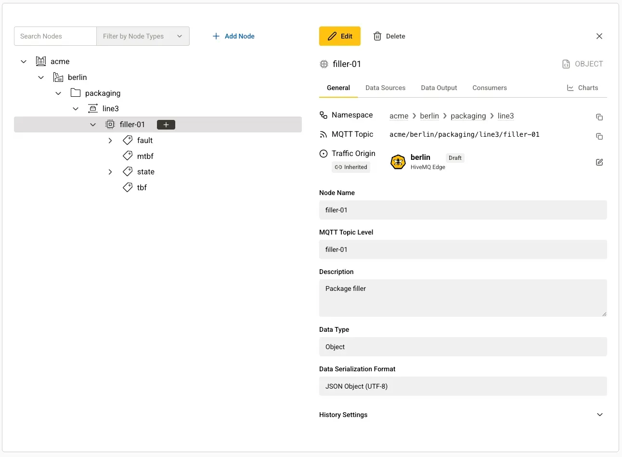Expand the fault tag node
This screenshot has width=622, height=457.
(x=110, y=141)
